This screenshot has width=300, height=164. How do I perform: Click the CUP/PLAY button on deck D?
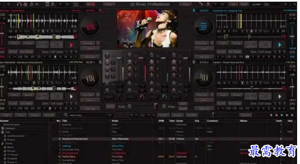click(251, 96)
